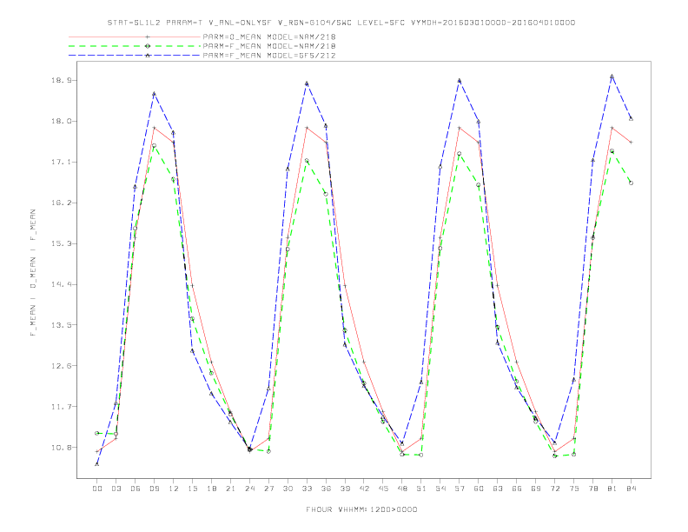Viewport: 688px width, 532px height.
Task: Click forecast hour label 12 on x-axis
Action: (174, 489)
